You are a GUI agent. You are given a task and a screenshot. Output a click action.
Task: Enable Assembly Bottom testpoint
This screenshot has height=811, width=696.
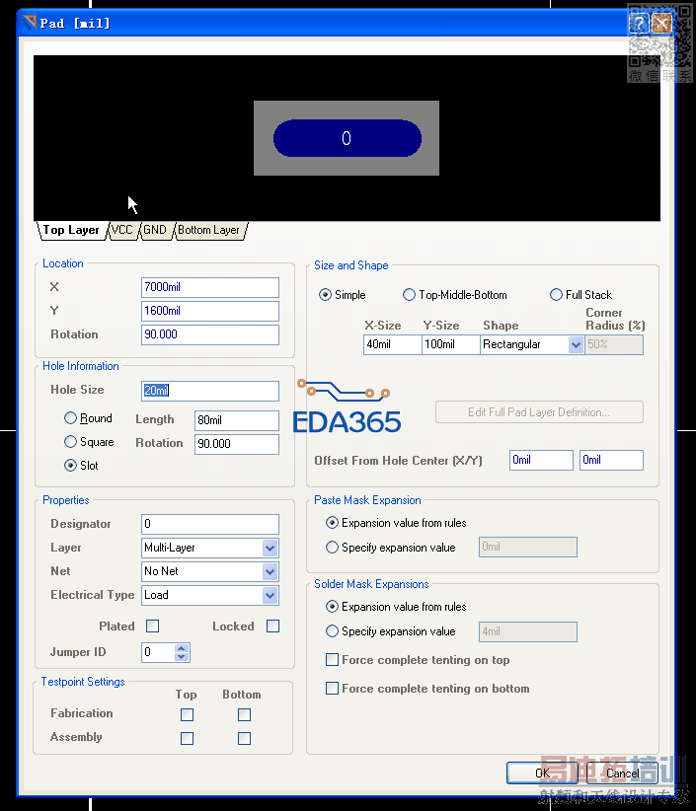244,738
